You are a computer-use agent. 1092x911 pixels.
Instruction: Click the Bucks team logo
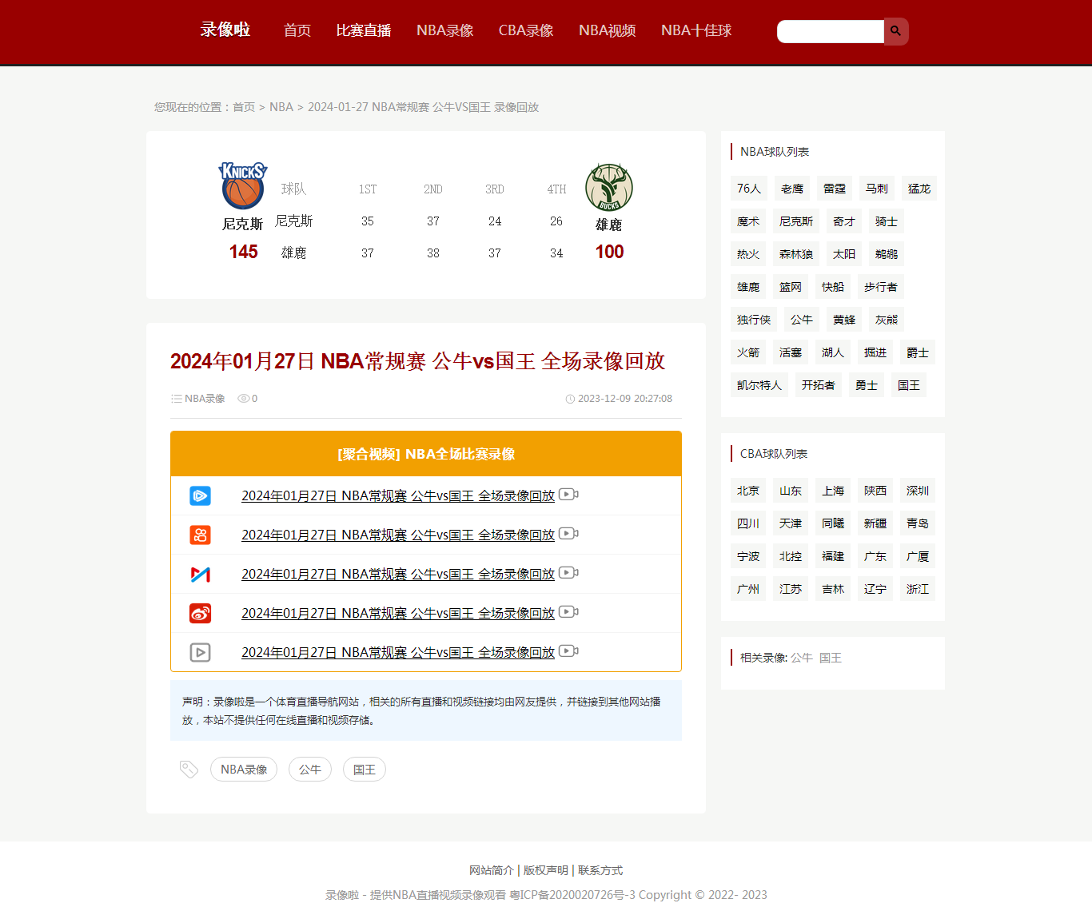[x=609, y=188]
